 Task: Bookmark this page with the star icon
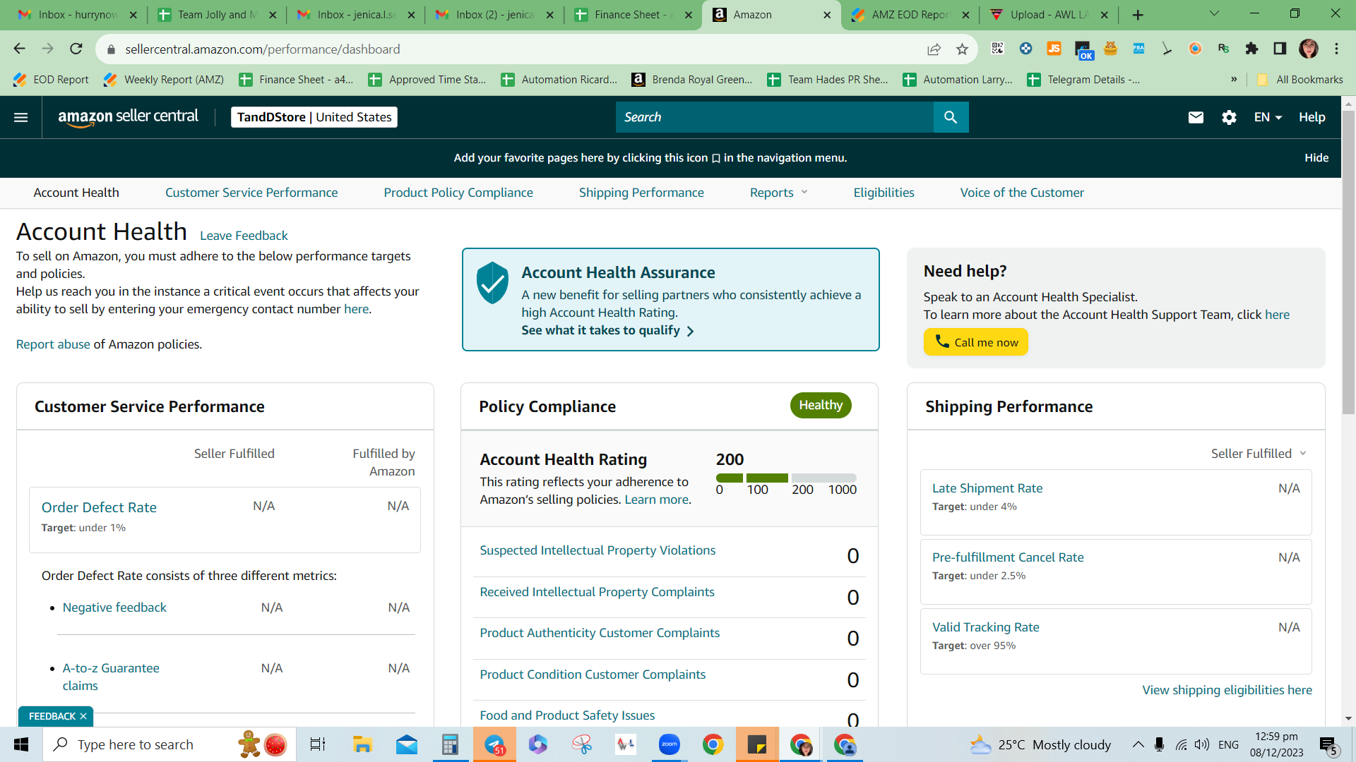(x=962, y=49)
